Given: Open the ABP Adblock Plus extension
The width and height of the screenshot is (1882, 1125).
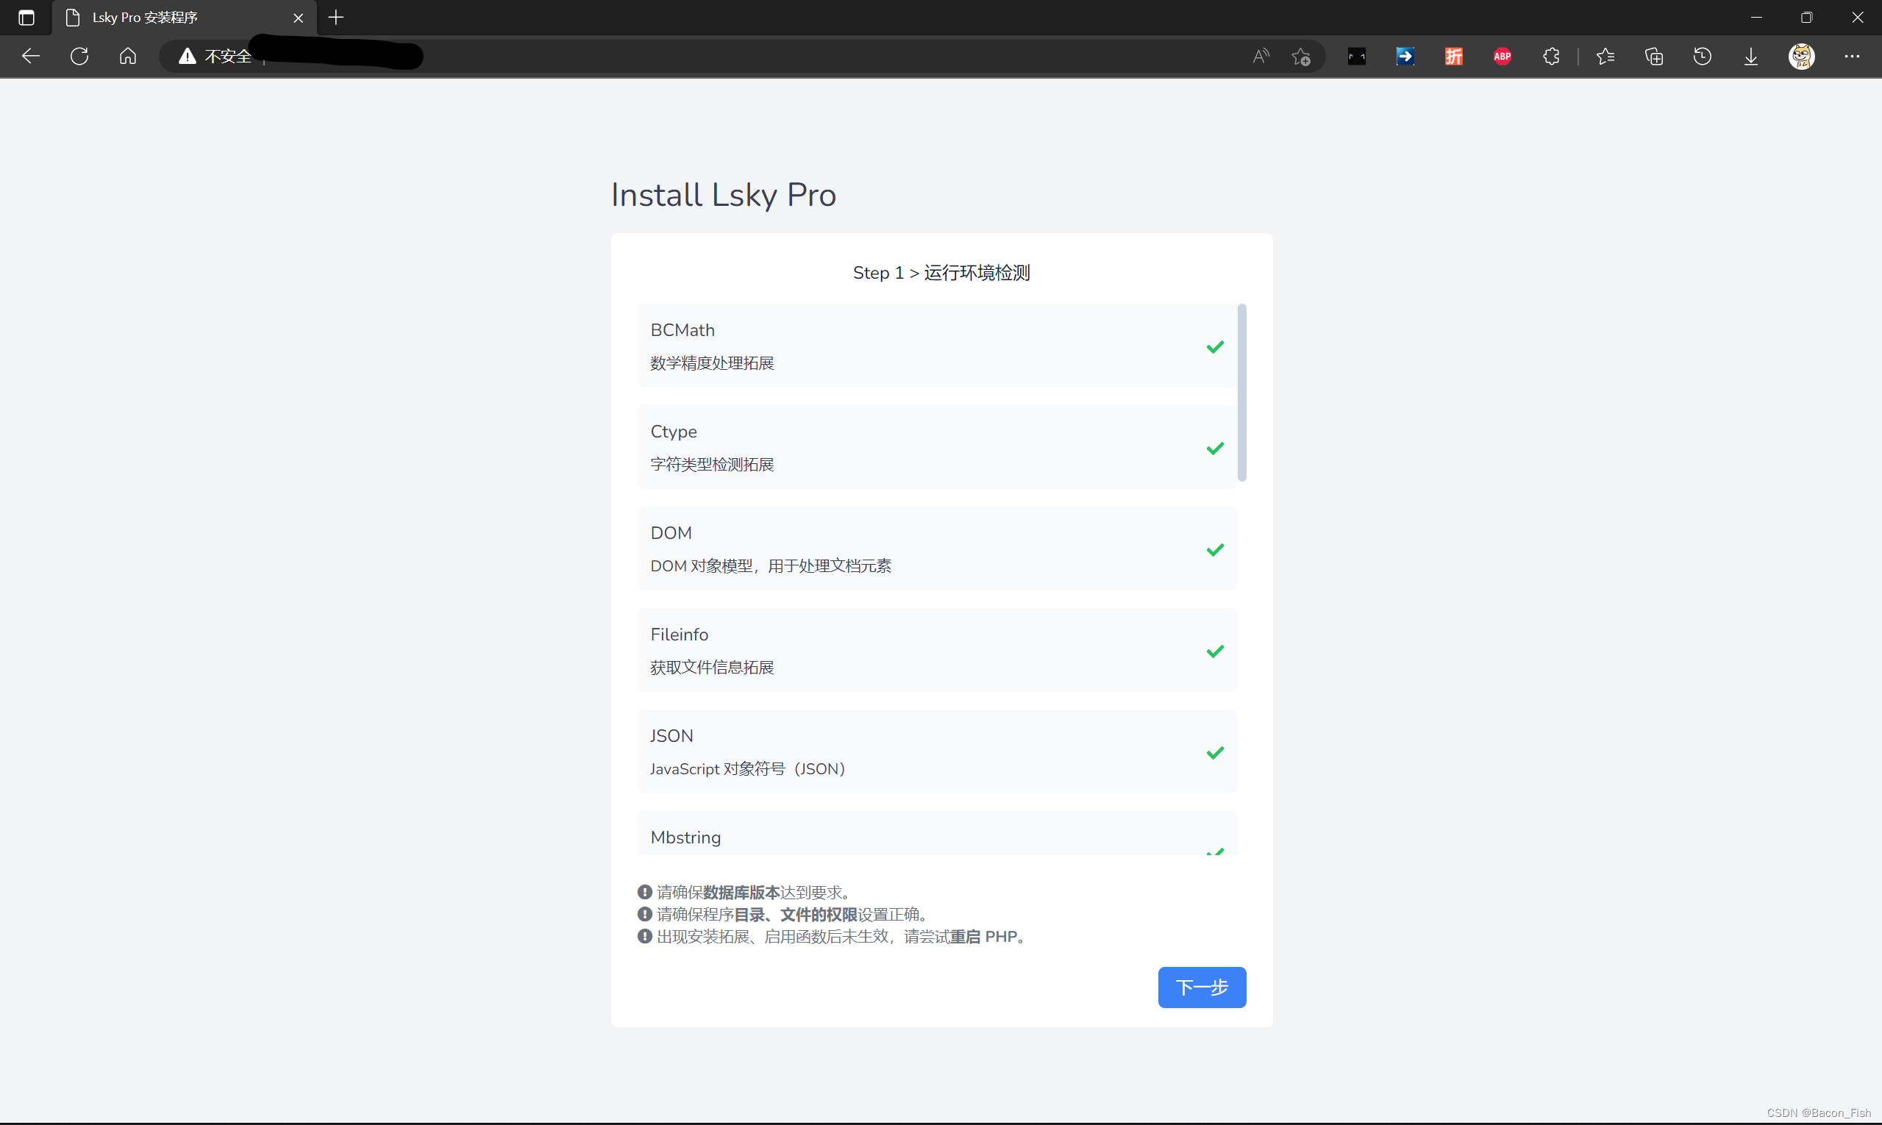Looking at the screenshot, I should (x=1502, y=56).
